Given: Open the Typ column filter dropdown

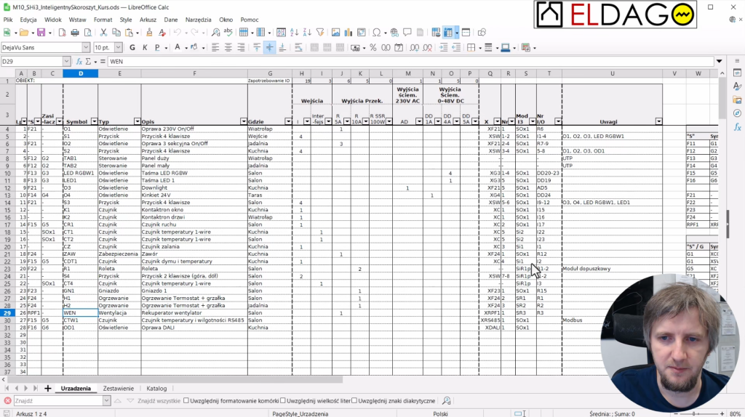Looking at the screenshot, I should pos(137,121).
